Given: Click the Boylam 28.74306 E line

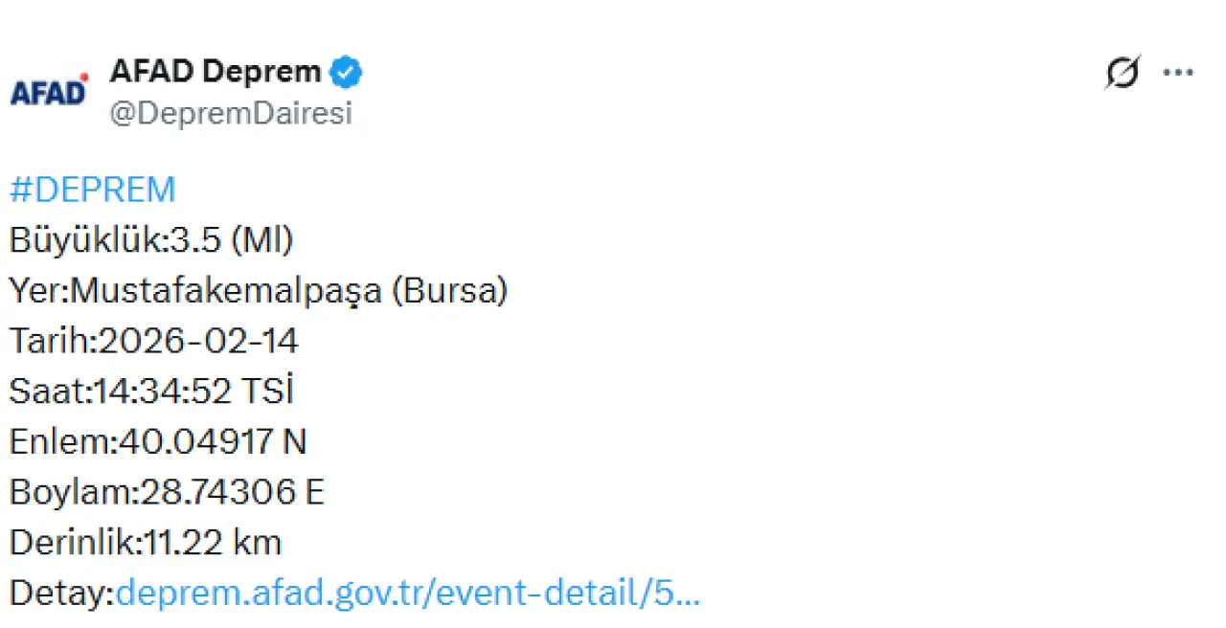Looking at the screenshot, I should 167,492.
